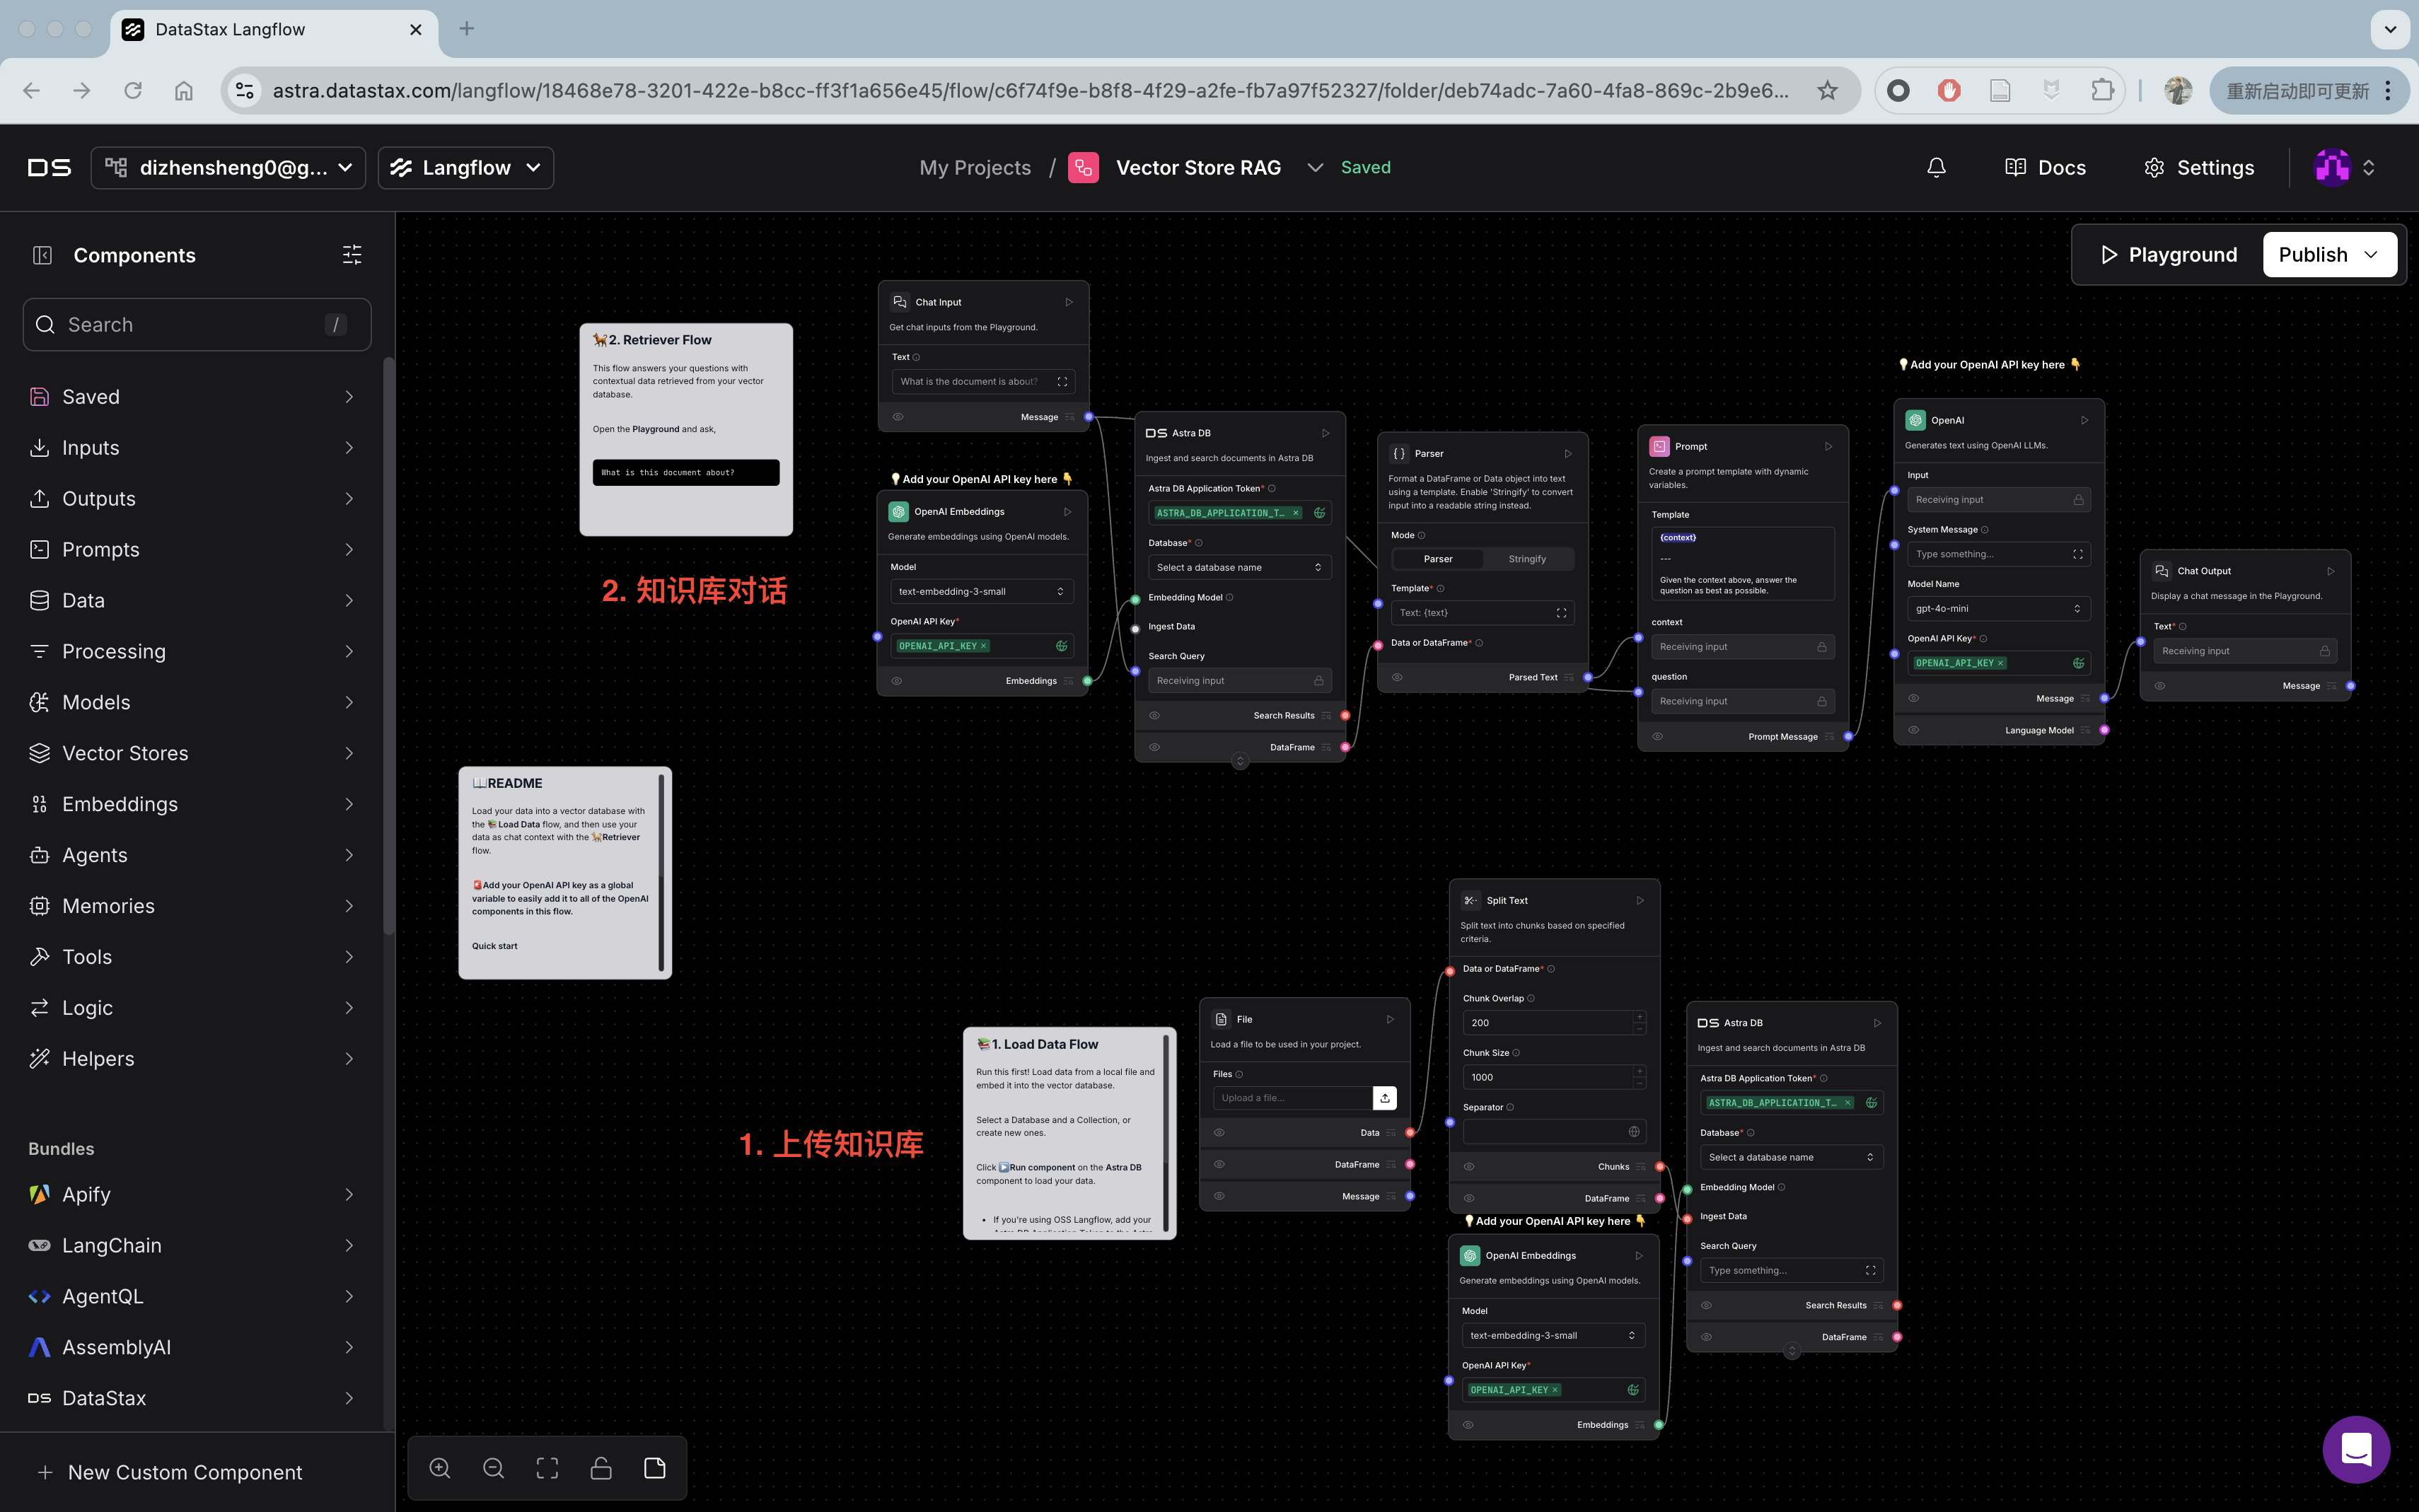The height and width of the screenshot is (1512, 2419).
Task: Open retriever Astra DB database dropdown
Action: coord(1239,568)
